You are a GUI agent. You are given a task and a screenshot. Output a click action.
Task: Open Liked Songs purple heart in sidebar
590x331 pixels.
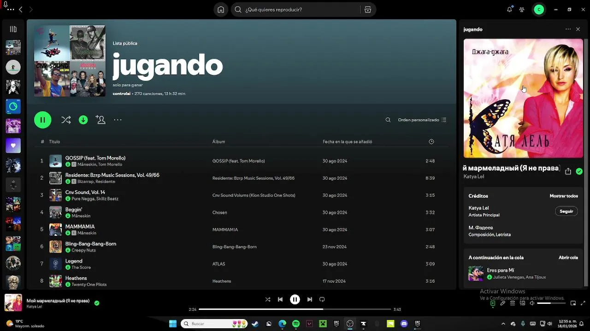click(13, 146)
